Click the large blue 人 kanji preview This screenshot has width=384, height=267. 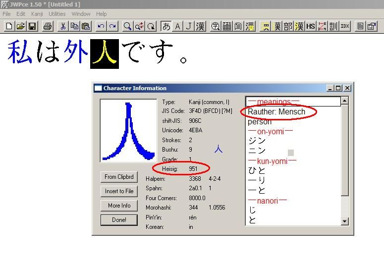(128, 130)
